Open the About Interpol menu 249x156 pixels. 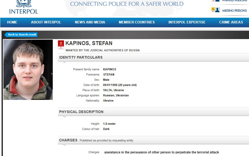click(x=46, y=22)
